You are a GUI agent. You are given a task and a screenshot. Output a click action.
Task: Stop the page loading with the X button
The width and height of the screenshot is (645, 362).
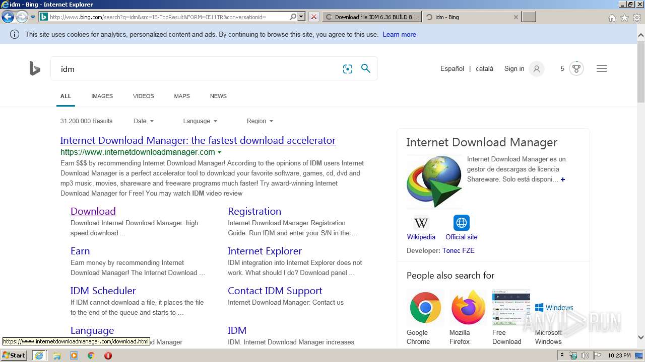313,17
